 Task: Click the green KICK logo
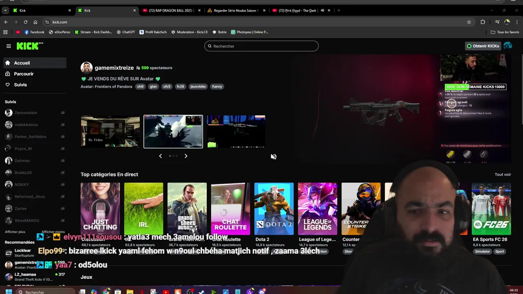[29, 46]
